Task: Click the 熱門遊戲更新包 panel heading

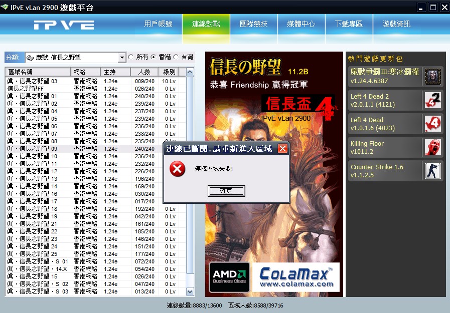Action: pyautogui.click(x=375, y=59)
